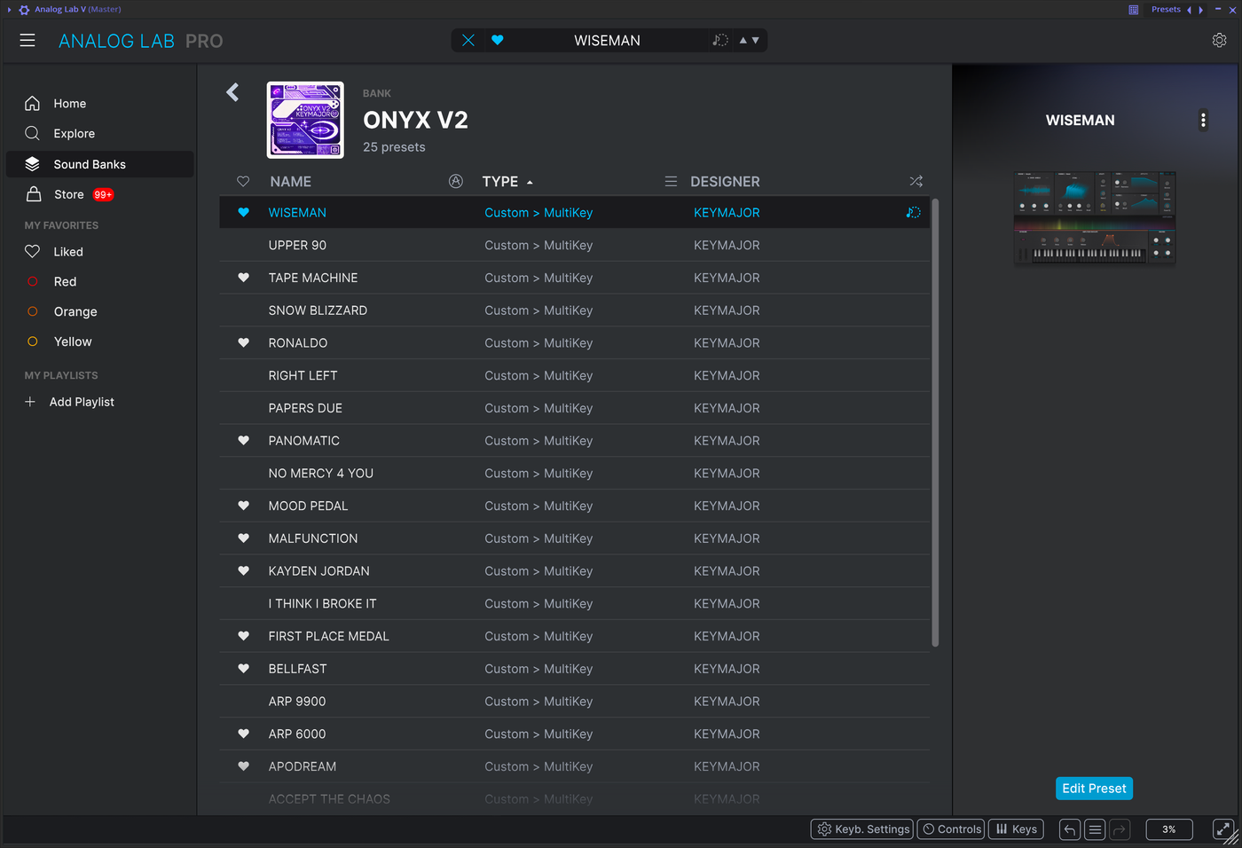Click the blue X icon beside WISEMAN preset name

[468, 40]
